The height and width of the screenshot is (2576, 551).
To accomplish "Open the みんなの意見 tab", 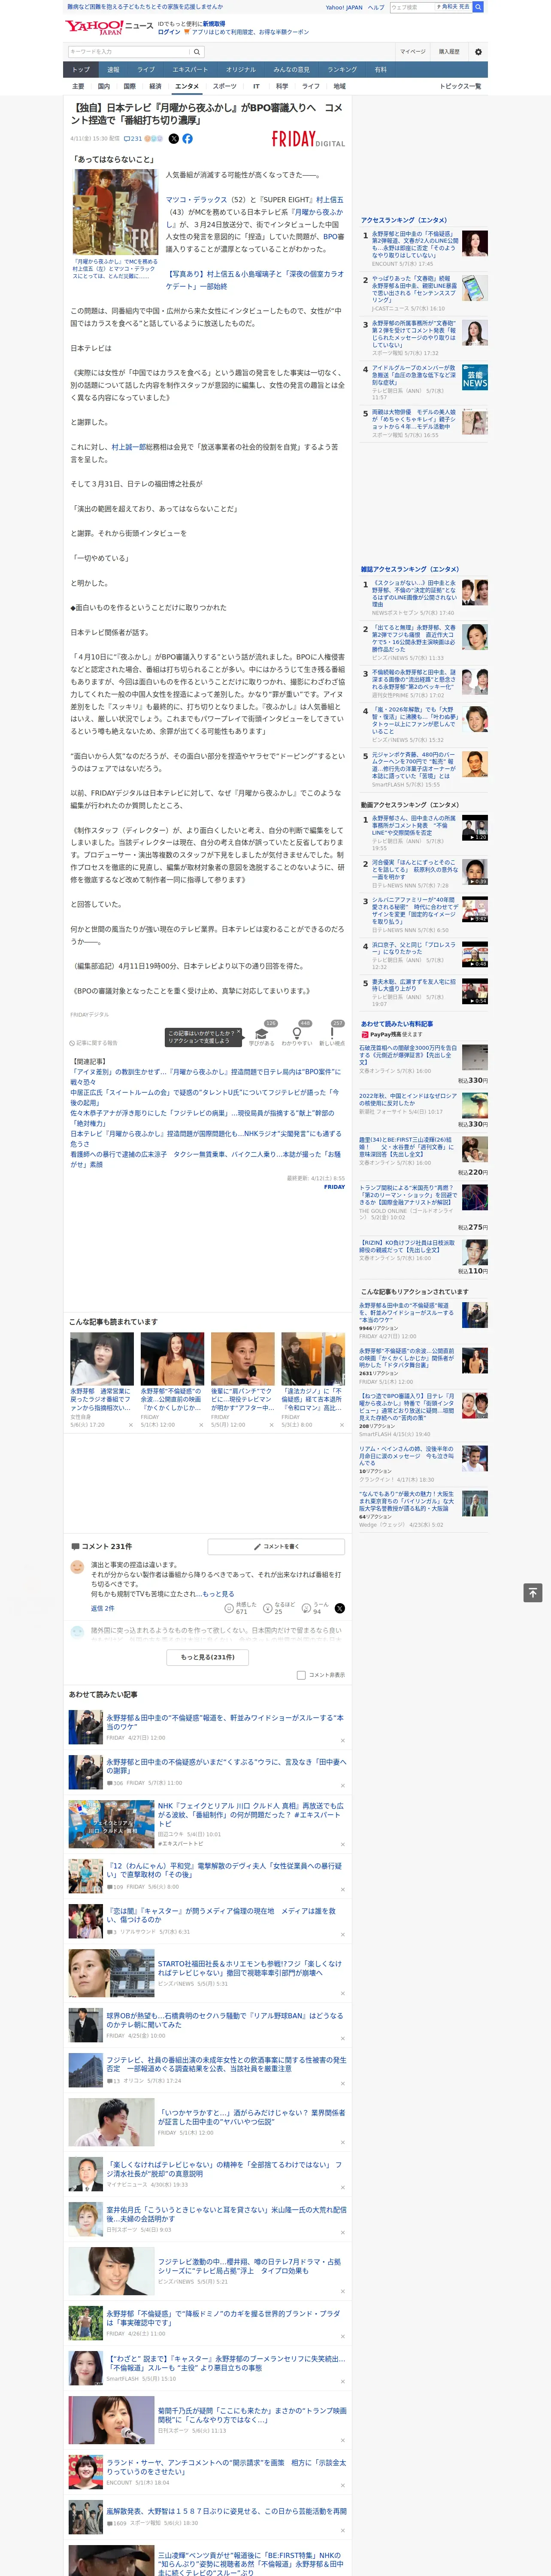I will 291,70.
